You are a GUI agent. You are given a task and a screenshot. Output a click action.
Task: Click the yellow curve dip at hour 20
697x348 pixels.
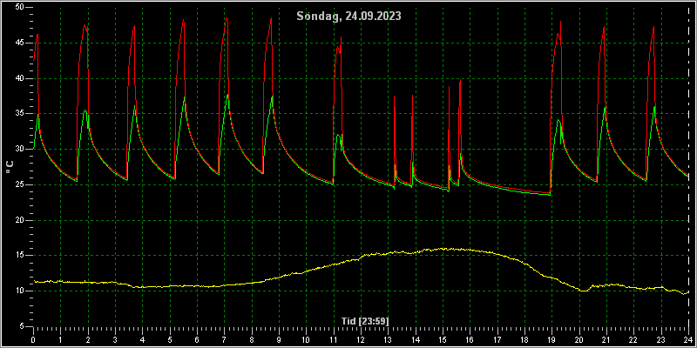click(x=583, y=291)
